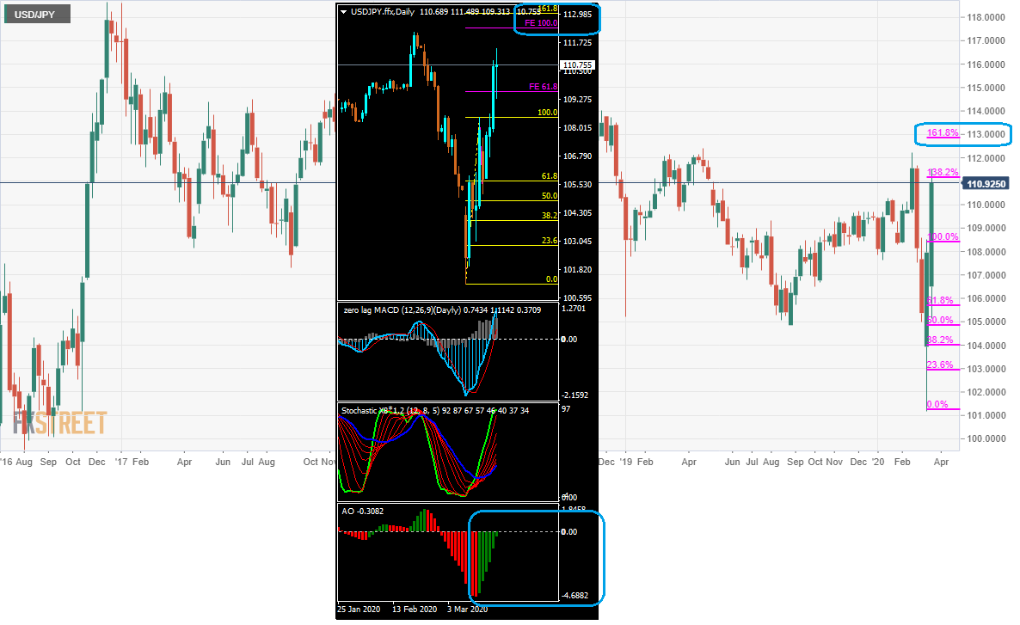Click the '17 year label on time axis

121,462
